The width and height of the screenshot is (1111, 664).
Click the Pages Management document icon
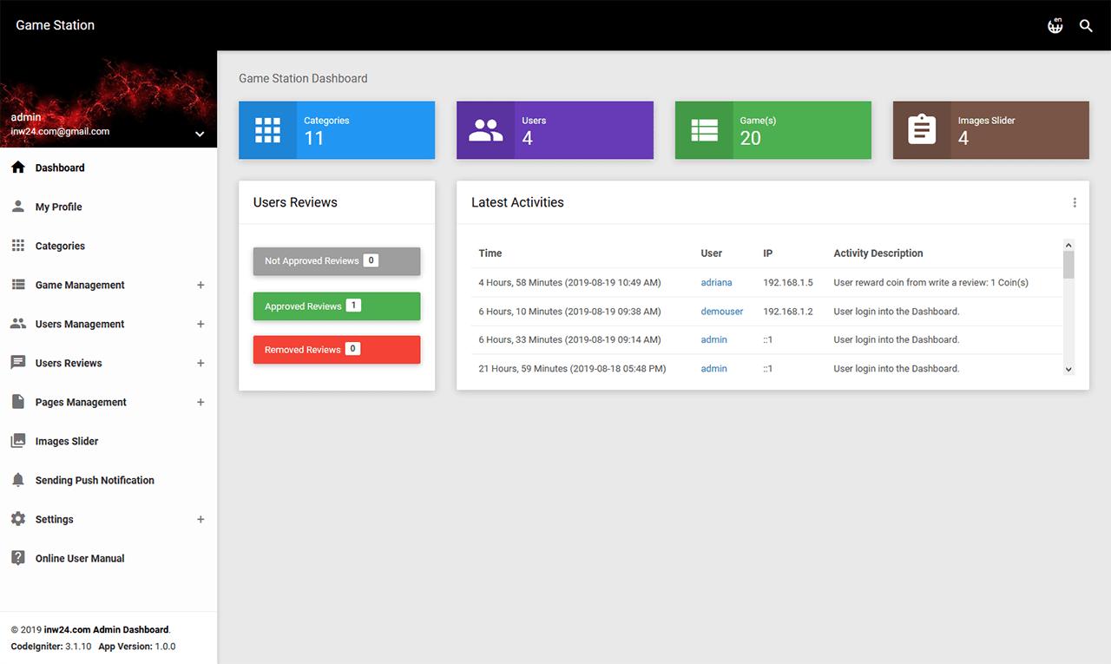18,402
